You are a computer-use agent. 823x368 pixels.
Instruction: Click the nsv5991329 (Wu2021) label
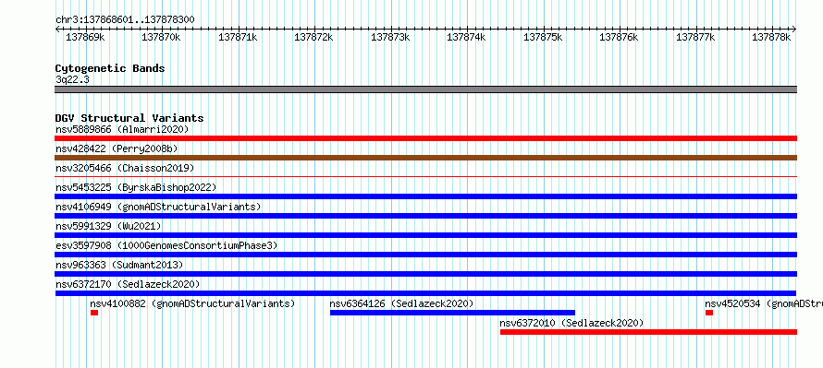pyautogui.click(x=108, y=226)
